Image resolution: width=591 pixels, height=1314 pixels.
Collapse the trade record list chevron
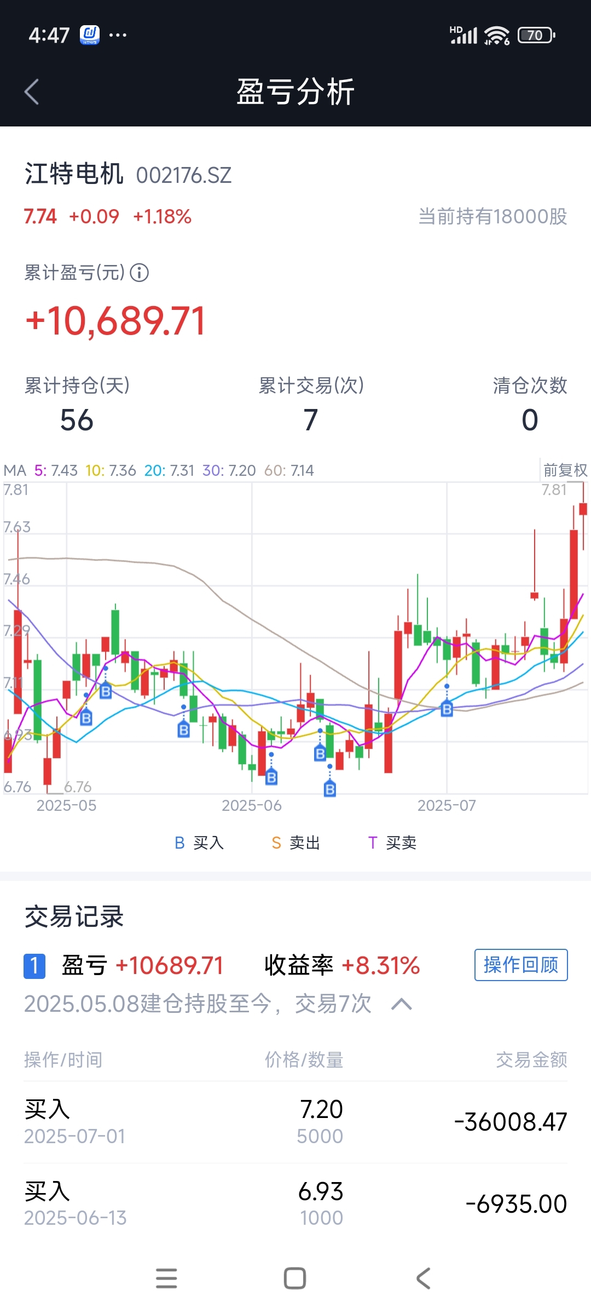click(x=402, y=1004)
